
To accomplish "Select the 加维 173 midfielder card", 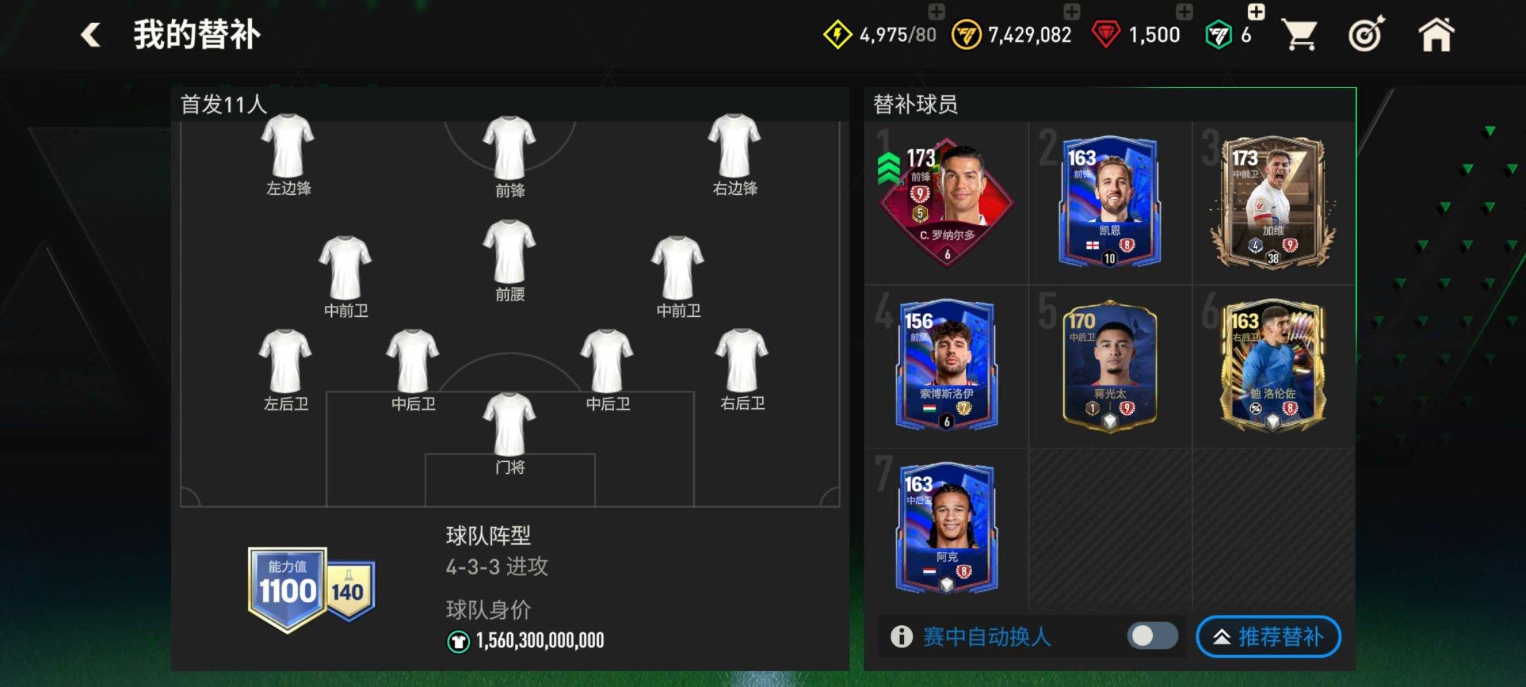I will click(1272, 202).
